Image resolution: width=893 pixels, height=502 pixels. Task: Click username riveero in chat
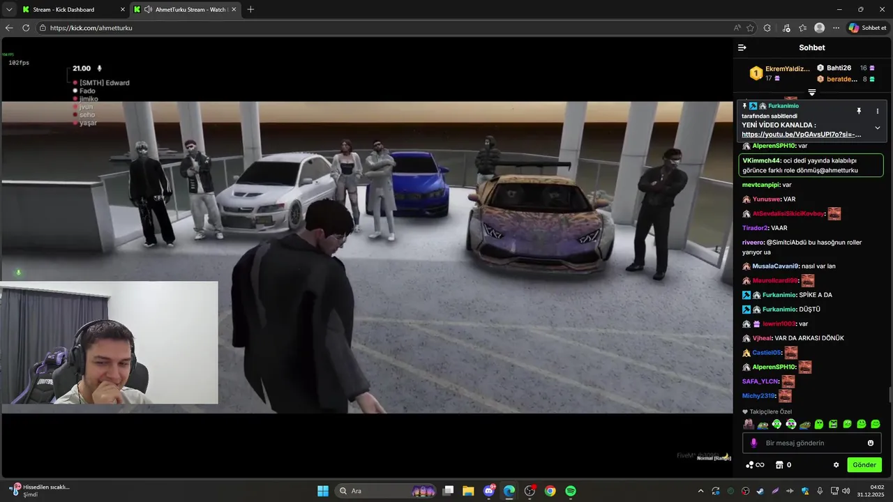[x=753, y=243]
